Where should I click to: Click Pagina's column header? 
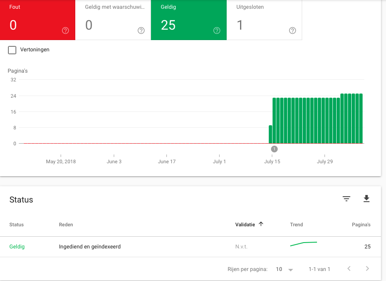[x=361, y=225]
